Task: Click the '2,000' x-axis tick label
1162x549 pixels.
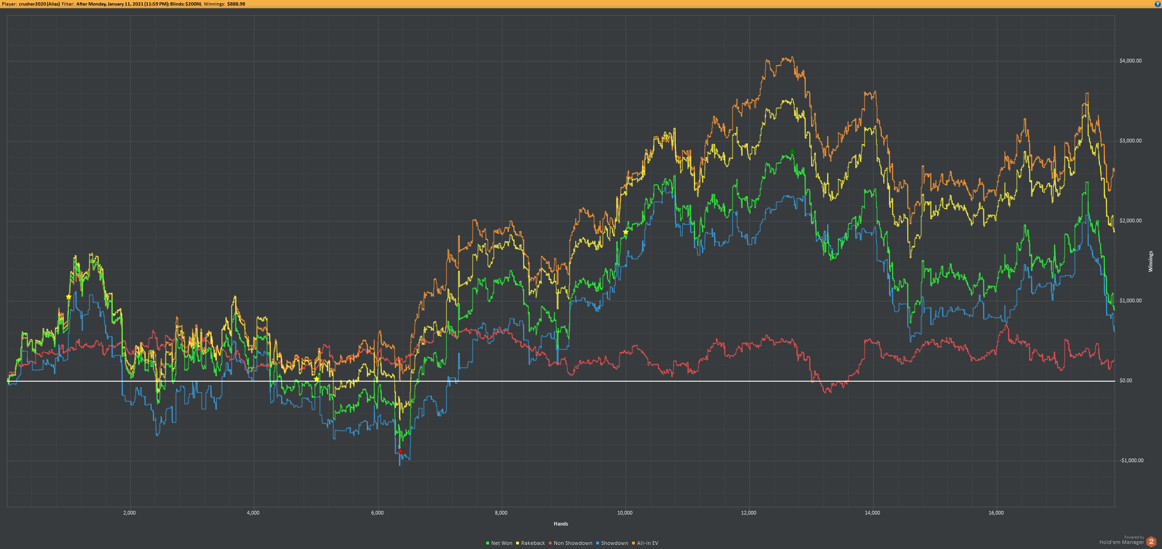Action: click(129, 513)
